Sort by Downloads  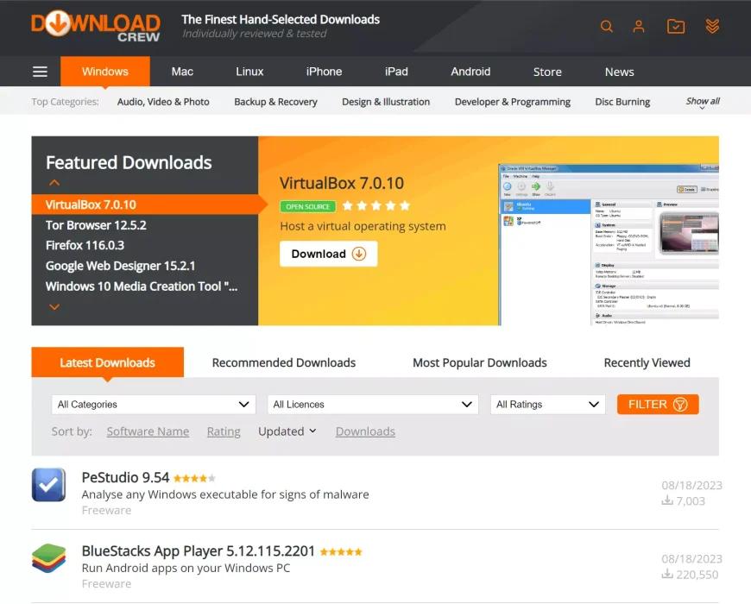pyautogui.click(x=365, y=431)
